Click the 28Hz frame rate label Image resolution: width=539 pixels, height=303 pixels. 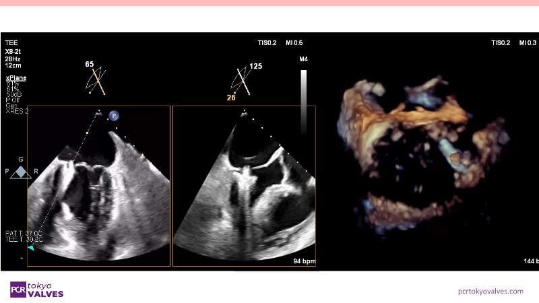pyautogui.click(x=12, y=59)
